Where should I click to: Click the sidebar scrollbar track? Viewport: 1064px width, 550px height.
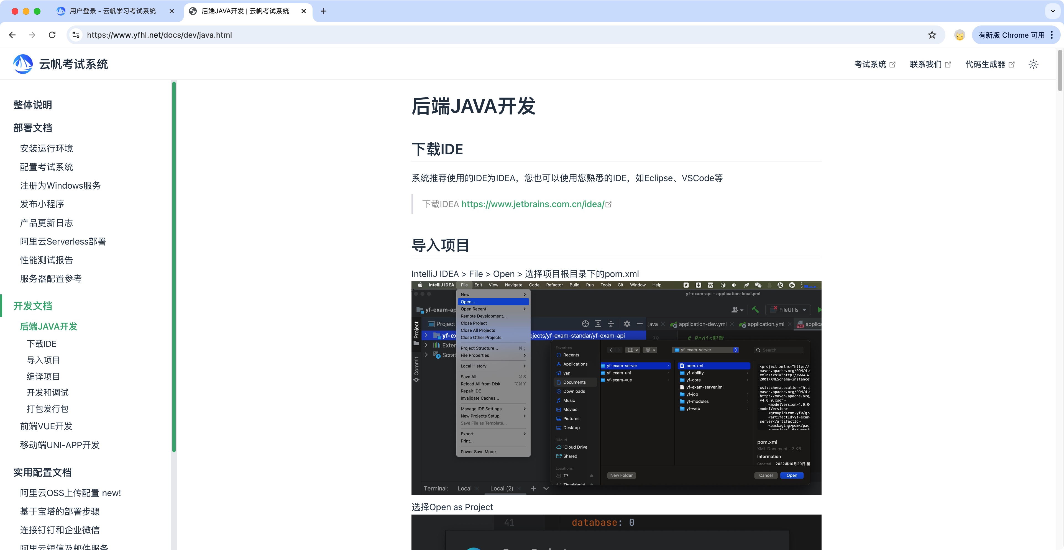[174, 495]
